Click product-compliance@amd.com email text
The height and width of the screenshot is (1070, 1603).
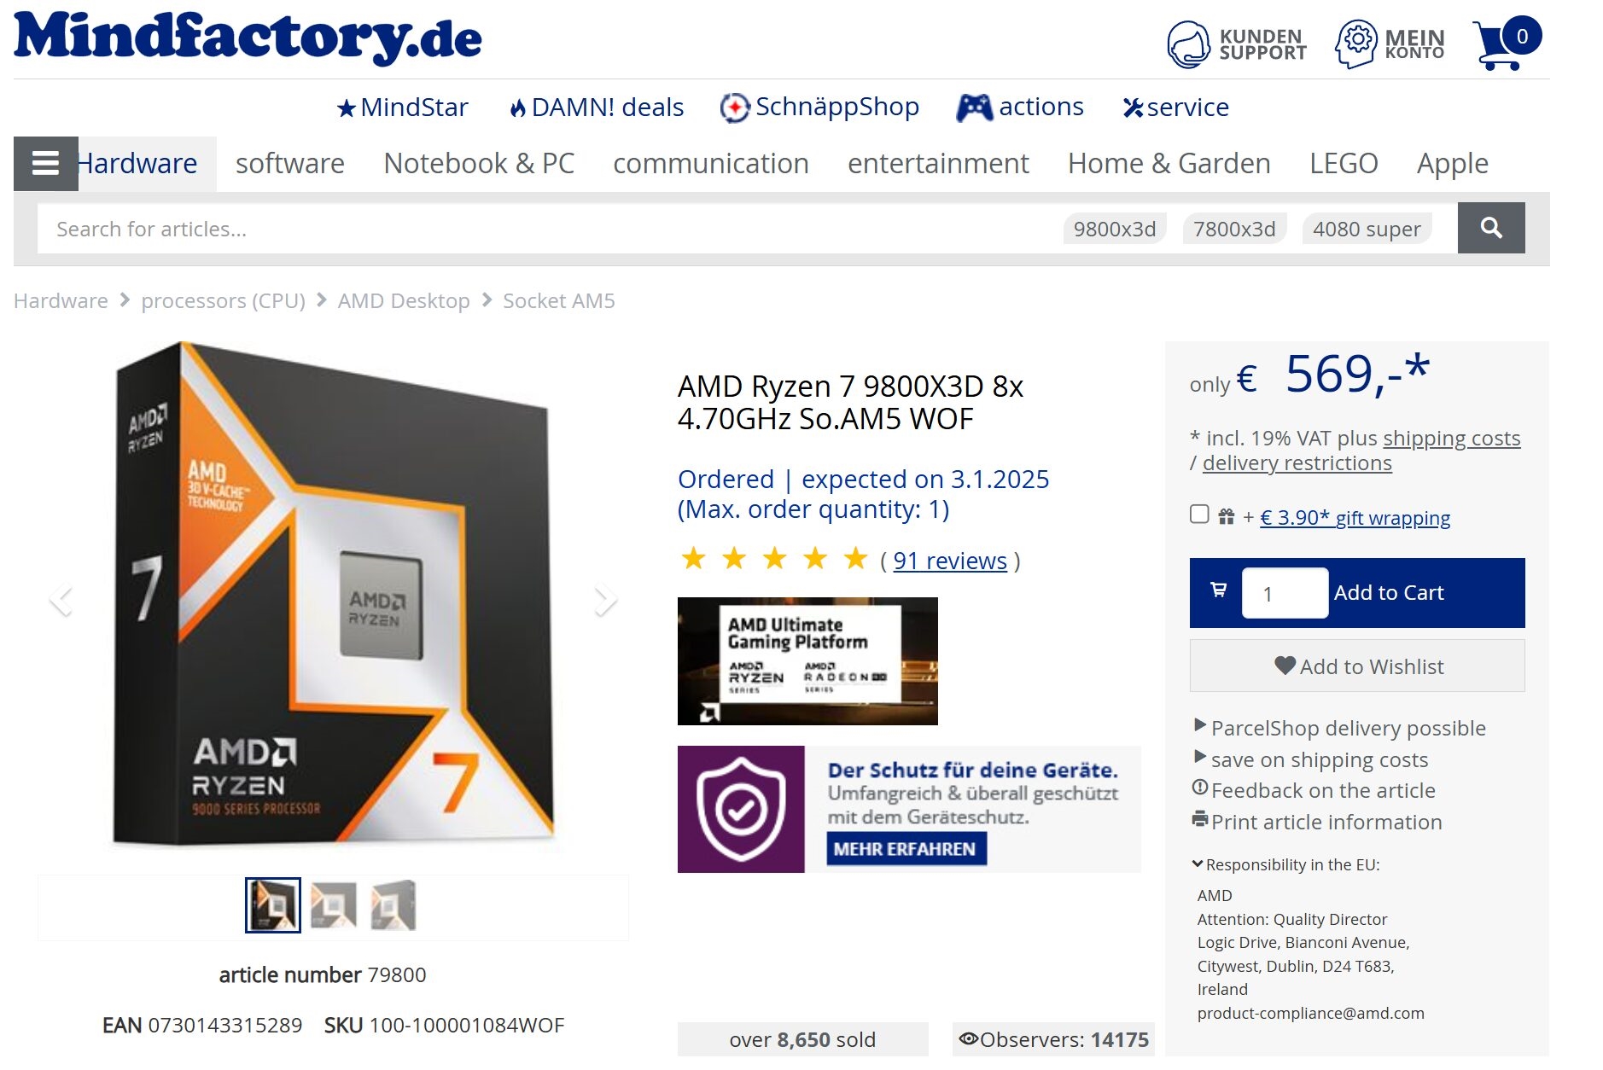click(1310, 1013)
